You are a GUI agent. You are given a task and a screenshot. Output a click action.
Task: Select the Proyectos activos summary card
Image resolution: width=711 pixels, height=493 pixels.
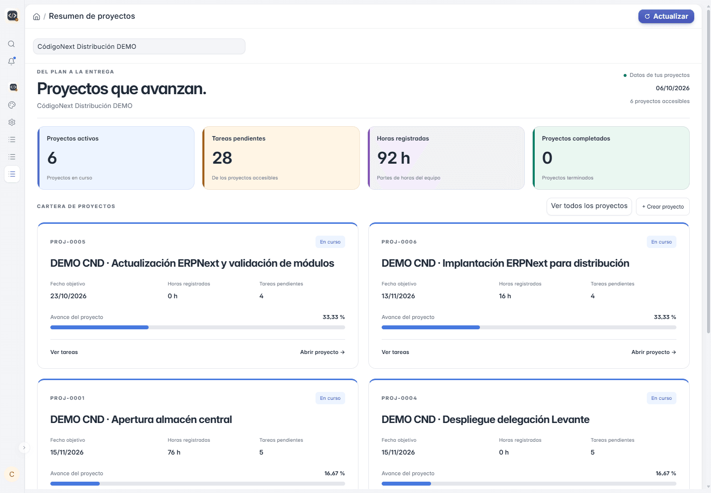[116, 158]
